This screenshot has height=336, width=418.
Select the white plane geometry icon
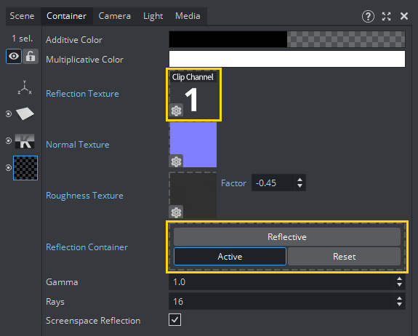click(25, 113)
